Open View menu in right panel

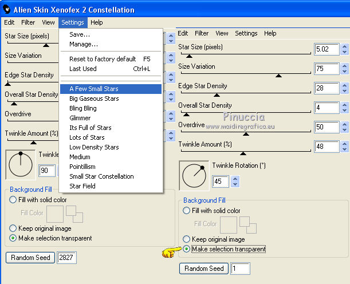click(x=222, y=33)
